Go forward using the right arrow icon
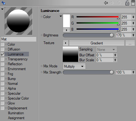136x121 pixels. point(112,3)
